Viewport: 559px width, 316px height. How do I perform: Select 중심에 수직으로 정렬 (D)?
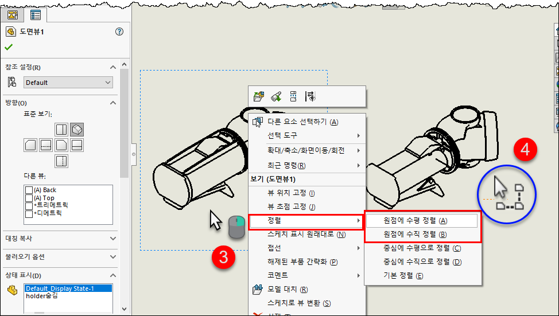point(422,262)
